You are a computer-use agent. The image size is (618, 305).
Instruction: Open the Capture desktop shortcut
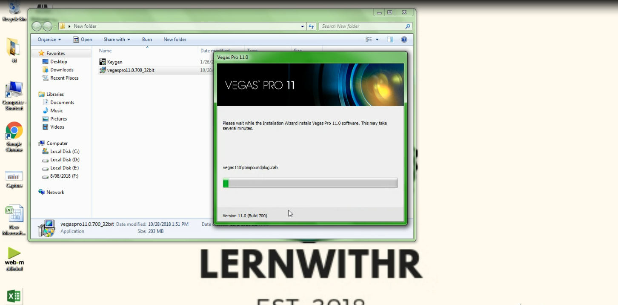tap(14, 179)
